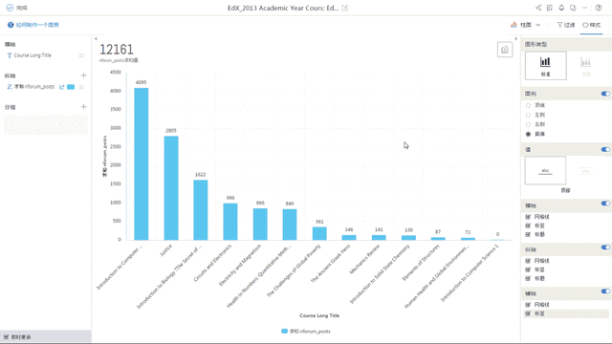Toggle the legend (图例) switch
612x344 pixels.
pyautogui.click(x=605, y=94)
